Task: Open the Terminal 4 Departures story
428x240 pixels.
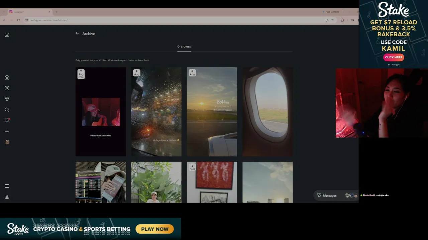Action: (x=101, y=182)
